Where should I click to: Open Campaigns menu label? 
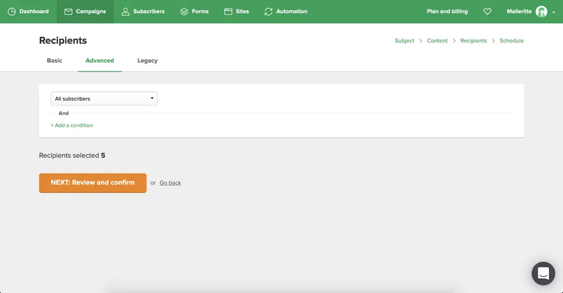pyautogui.click(x=91, y=12)
